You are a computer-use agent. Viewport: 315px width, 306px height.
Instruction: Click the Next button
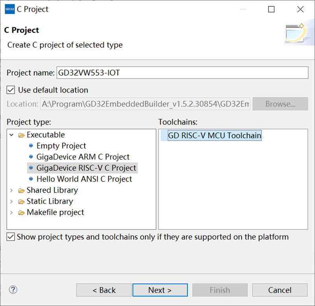coord(160,290)
